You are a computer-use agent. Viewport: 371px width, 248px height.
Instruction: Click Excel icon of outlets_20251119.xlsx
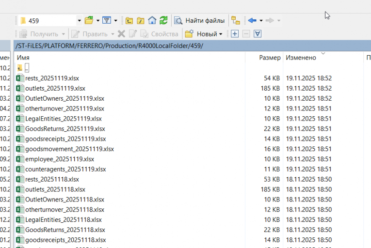[x=20, y=88]
